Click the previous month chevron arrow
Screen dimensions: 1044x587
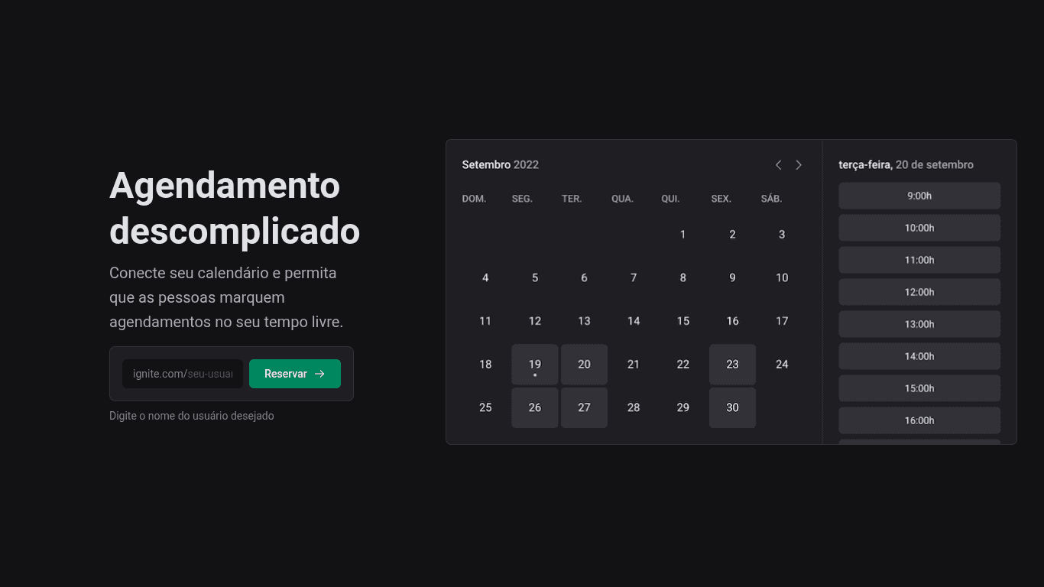point(778,165)
